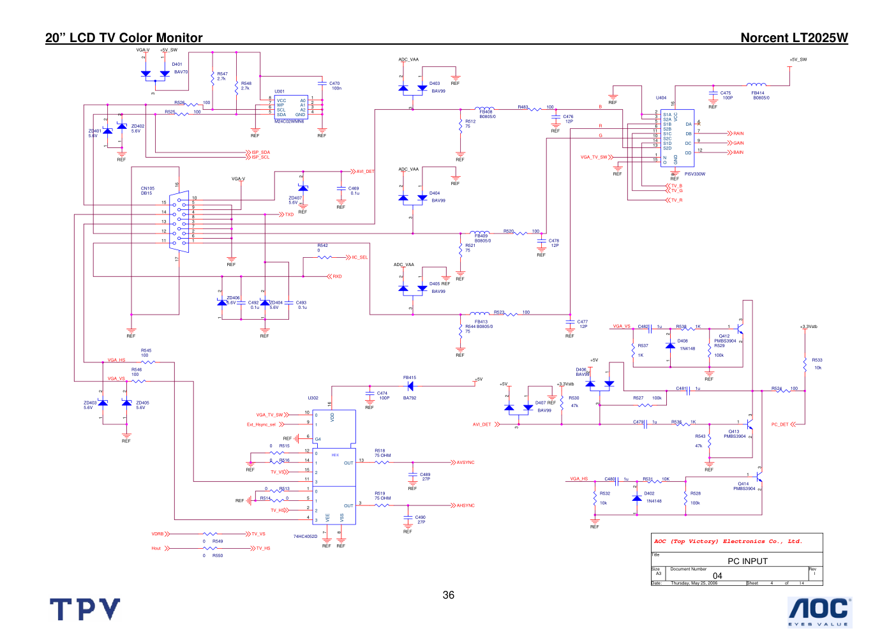Select the '20" LCD TV Color Monitor' heading
The width and height of the screenshot is (896, 633).
[x=124, y=38]
